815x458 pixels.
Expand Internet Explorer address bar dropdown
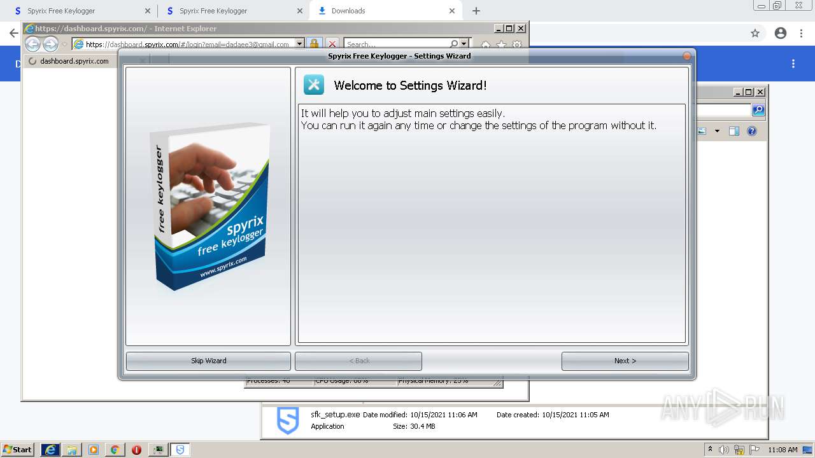tap(300, 45)
